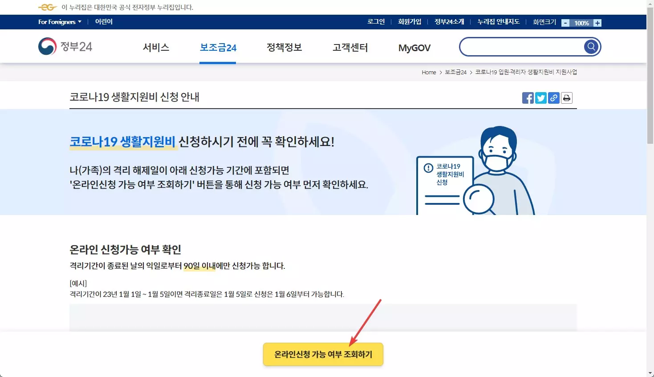Switch to the 서비스 tab
The image size is (654, 377).
tap(156, 48)
